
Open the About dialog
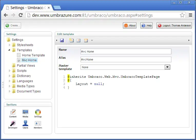130,25
